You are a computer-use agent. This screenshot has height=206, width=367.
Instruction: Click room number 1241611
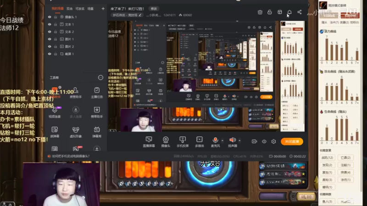coord(169,15)
